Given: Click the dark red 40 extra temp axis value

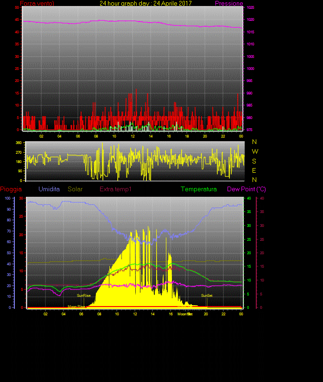Looking at the screenshot, I should (262, 198).
